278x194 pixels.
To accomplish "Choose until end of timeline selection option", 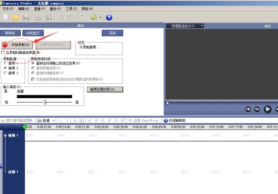I will (x=33, y=63).
